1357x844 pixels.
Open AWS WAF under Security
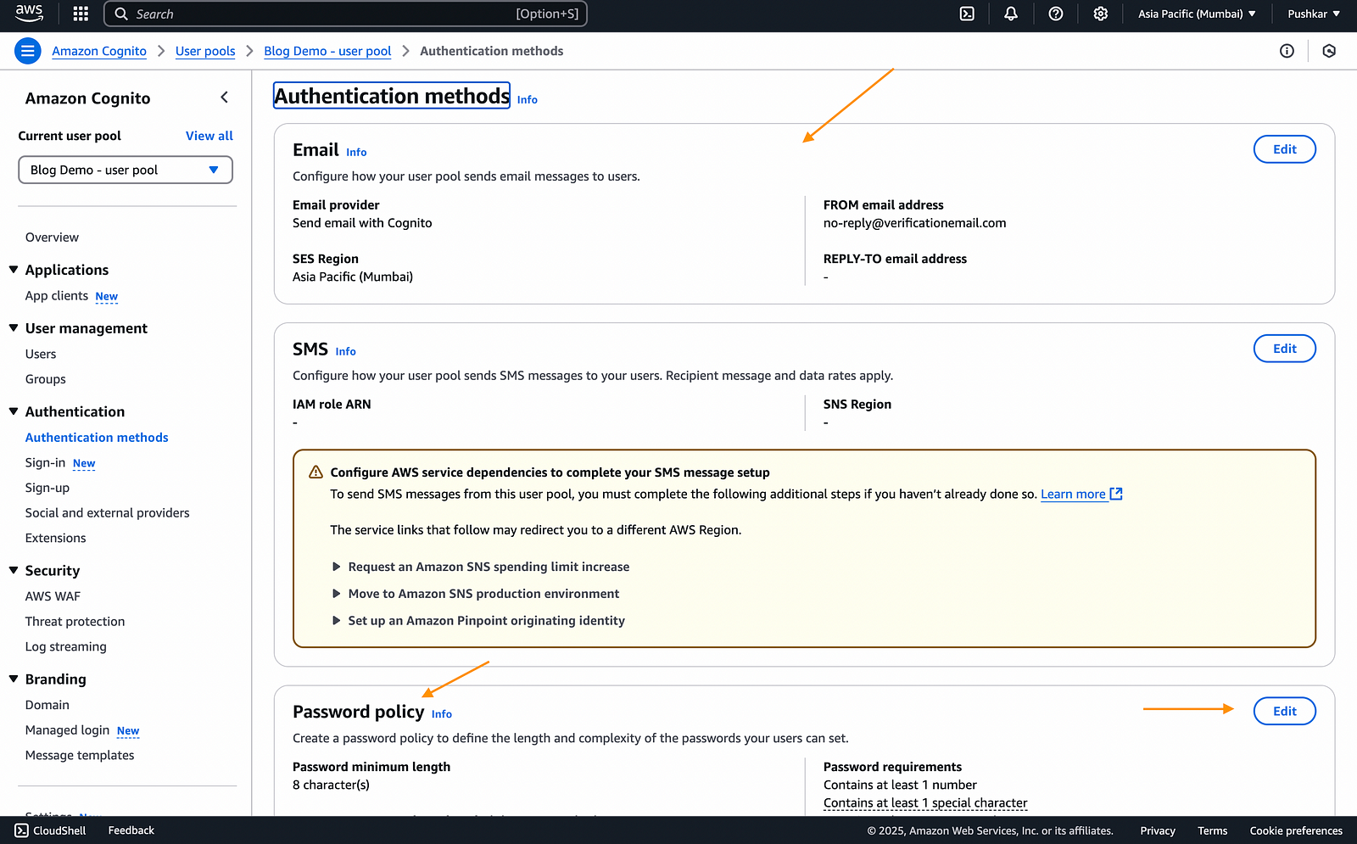pyautogui.click(x=53, y=596)
